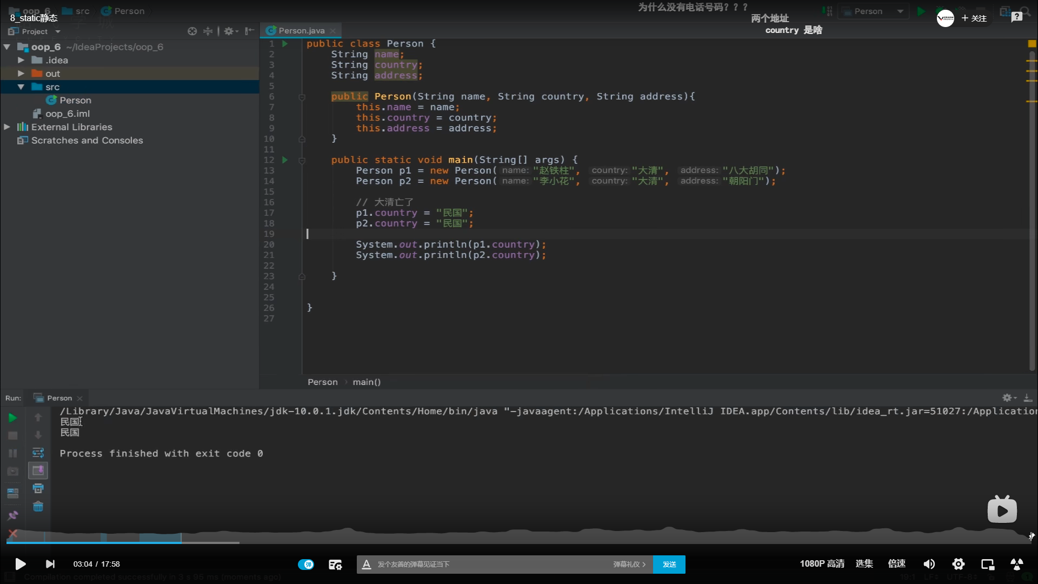This screenshot has height=584, width=1038.
Task: Toggle the danmaku comments switch
Action: coord(306,564)
